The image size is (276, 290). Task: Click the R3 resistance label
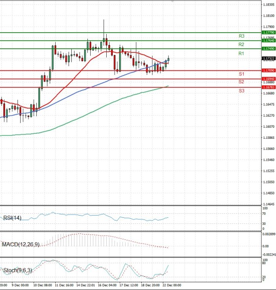(241, 36)
